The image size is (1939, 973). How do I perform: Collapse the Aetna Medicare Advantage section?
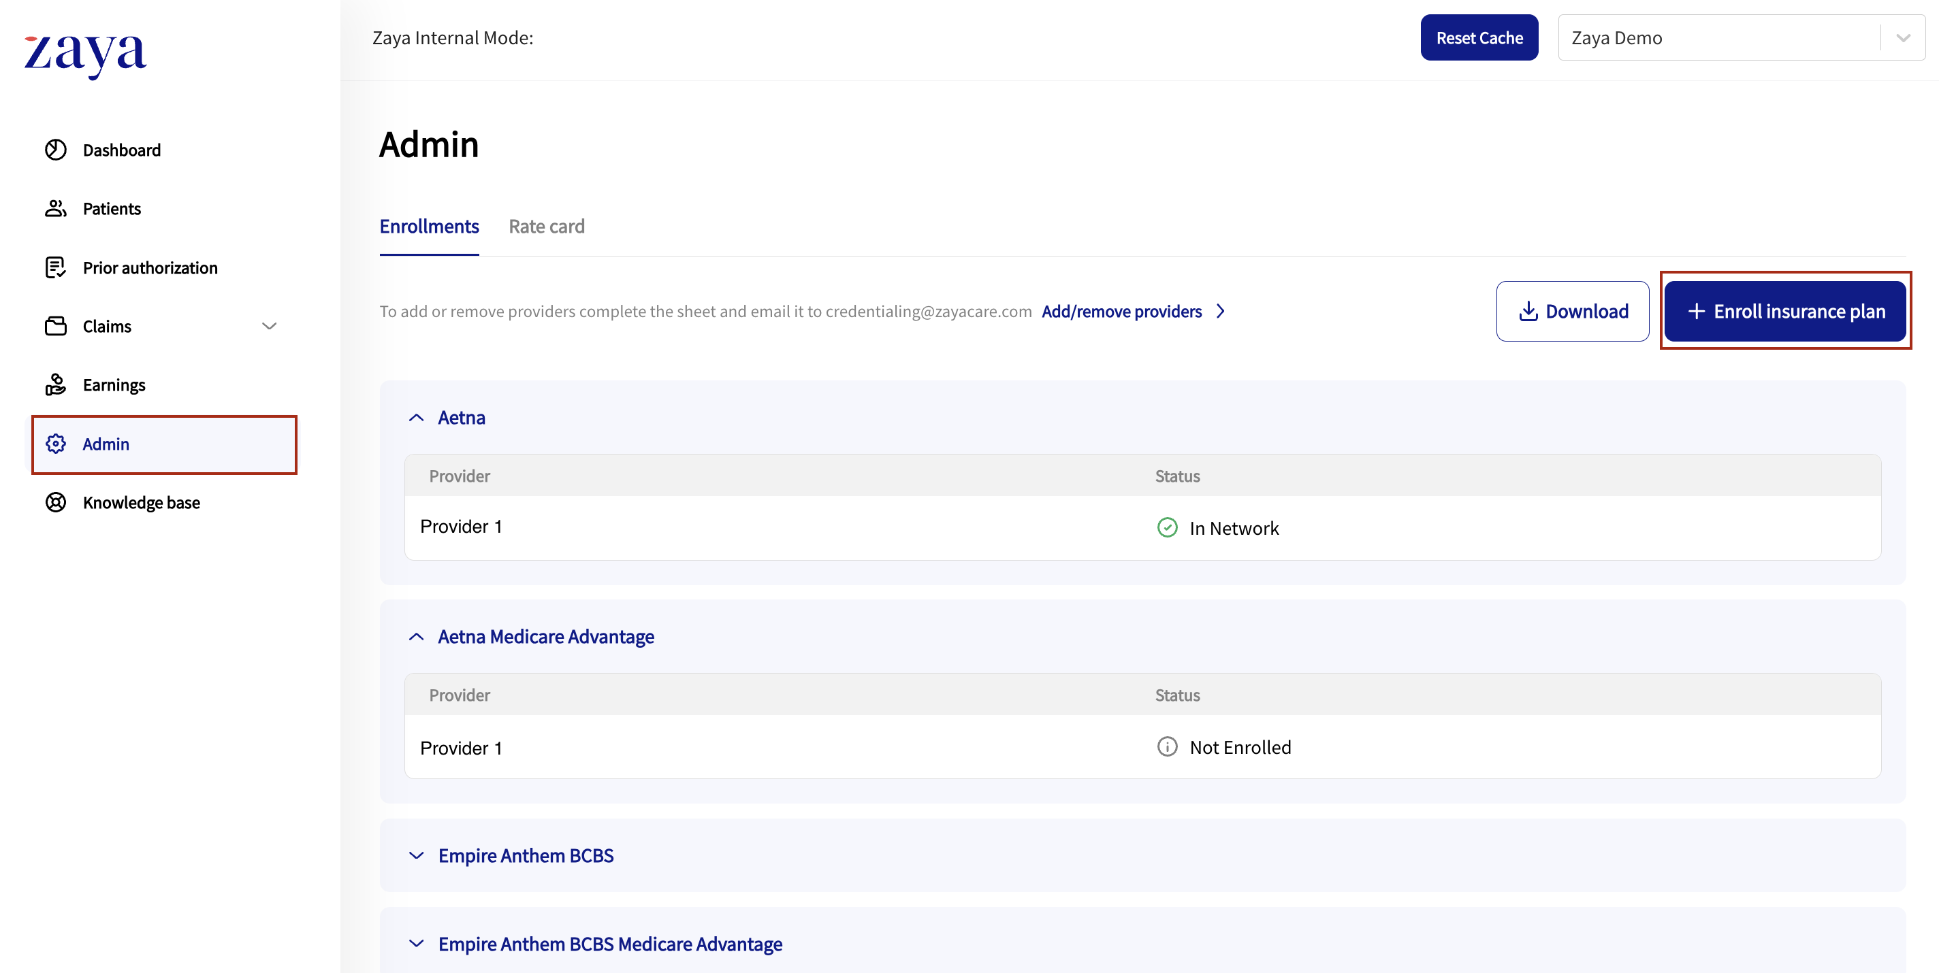click(x=416, y=637)
